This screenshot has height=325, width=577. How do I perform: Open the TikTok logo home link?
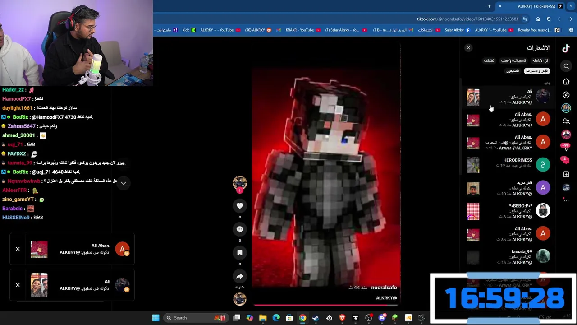[x=566, y=48]
